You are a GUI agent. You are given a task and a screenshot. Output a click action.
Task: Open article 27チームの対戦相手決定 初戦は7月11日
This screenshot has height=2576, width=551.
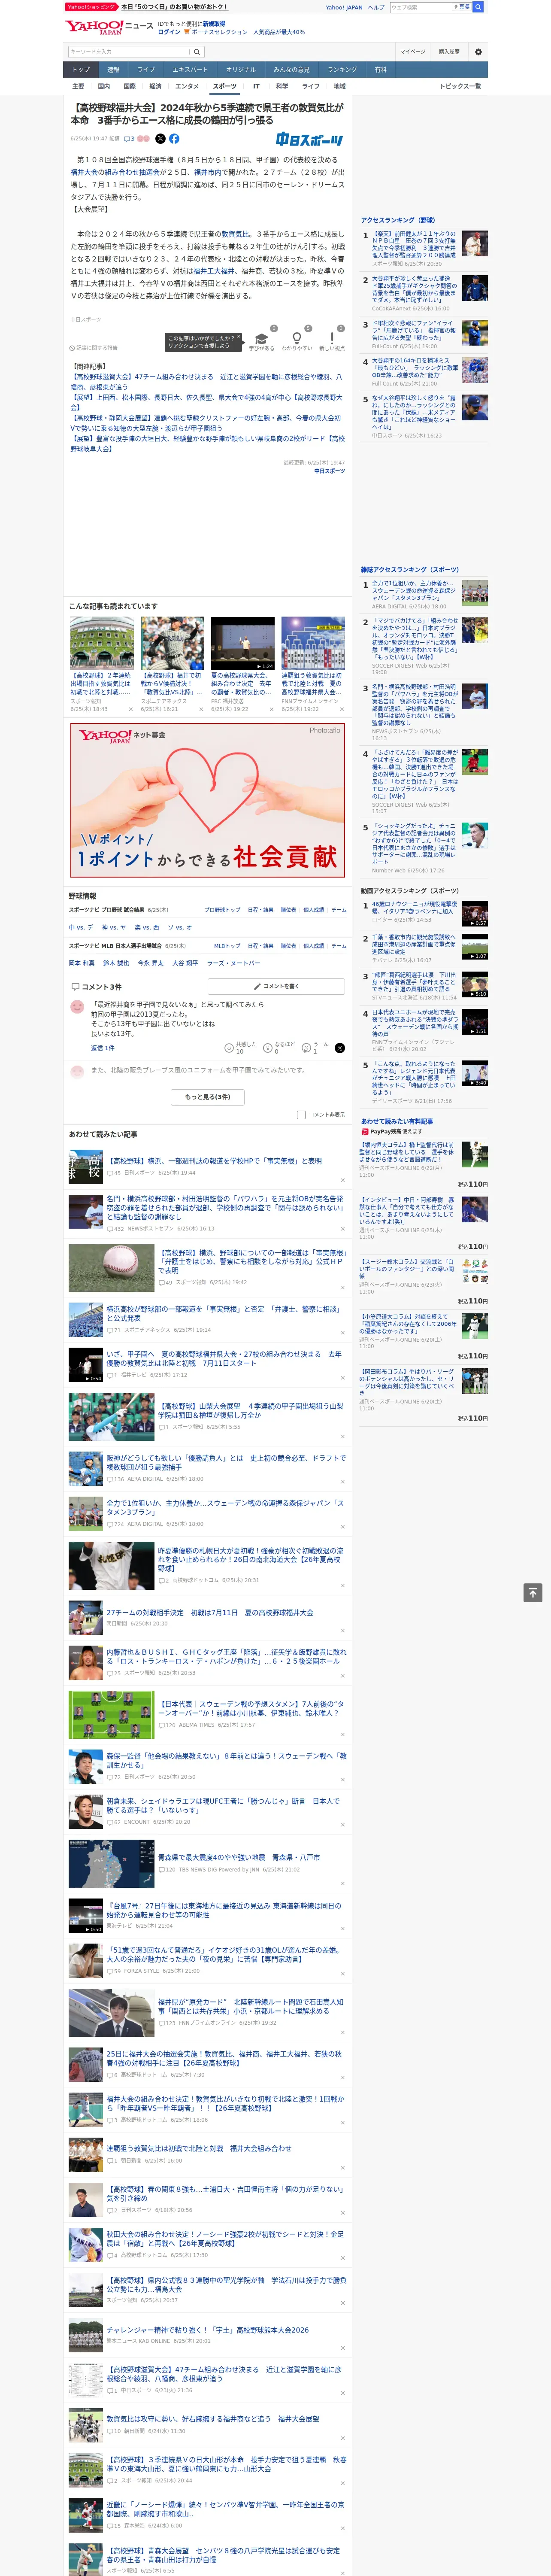tap(210, 1612)
